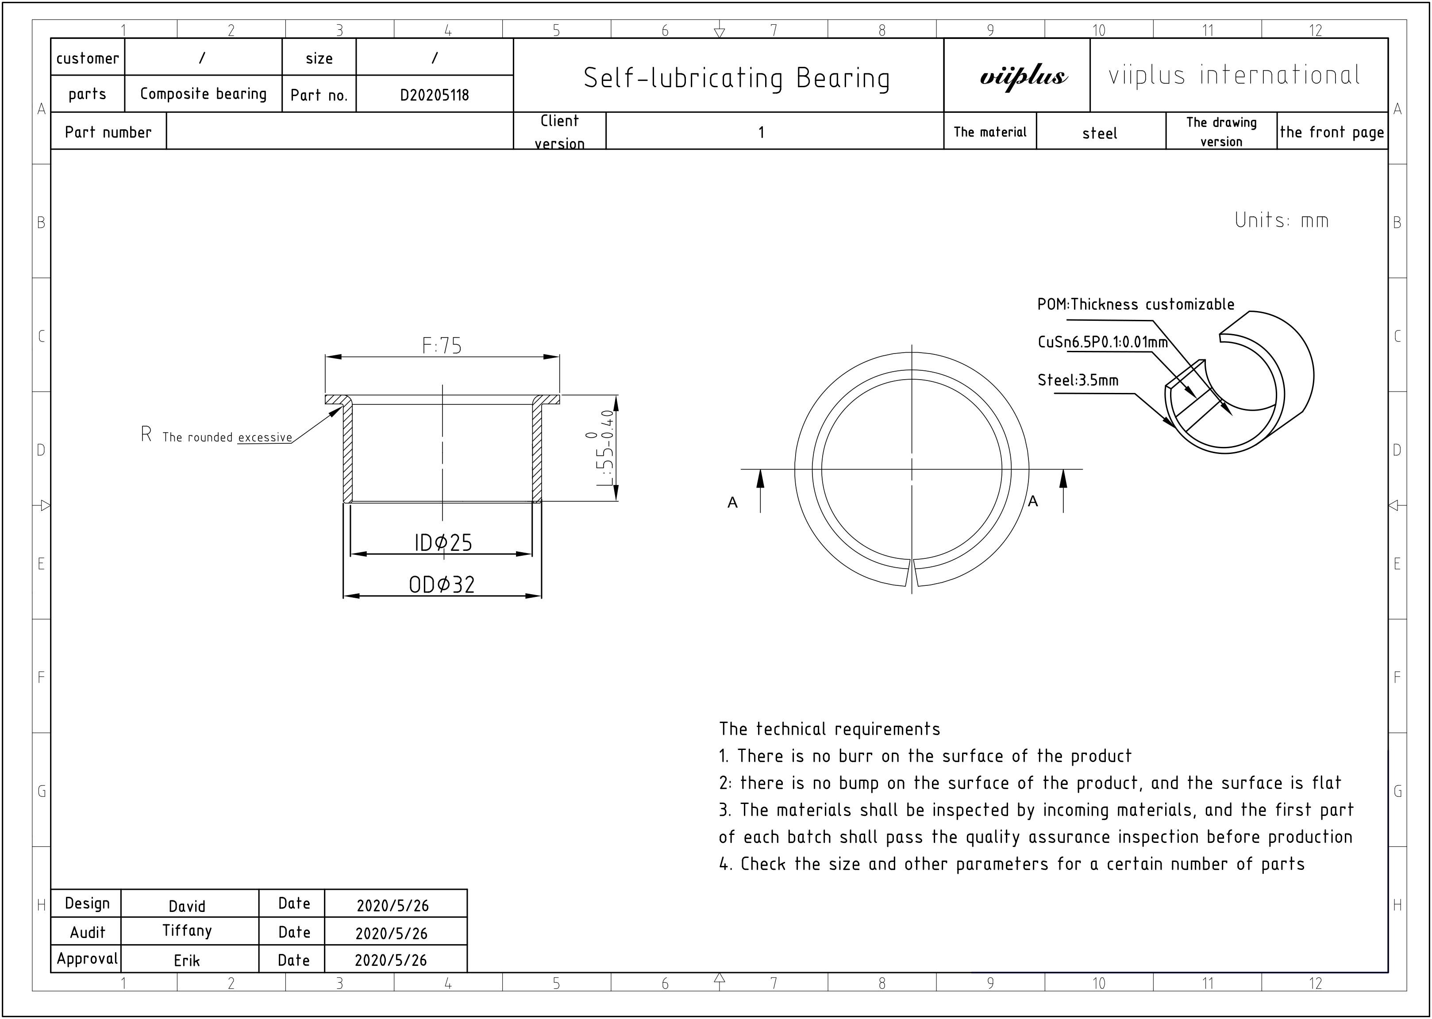Click 'The rounded excessive' annotation
Viewport: 1432px width, 1019px height.
pos(227,437)
